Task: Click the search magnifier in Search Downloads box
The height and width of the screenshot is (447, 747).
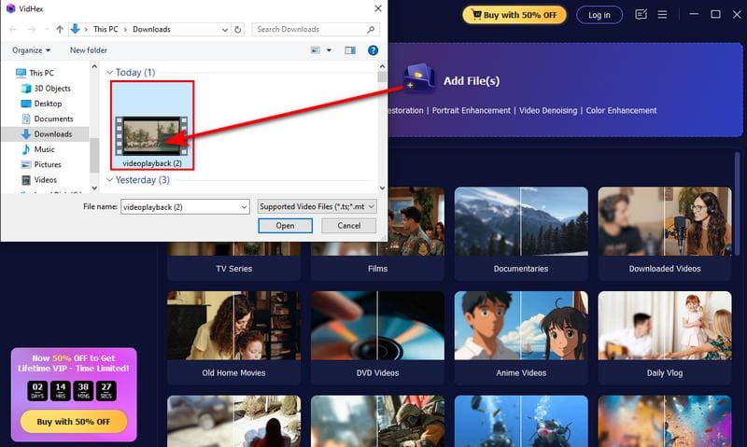Action: click(373, 29)
